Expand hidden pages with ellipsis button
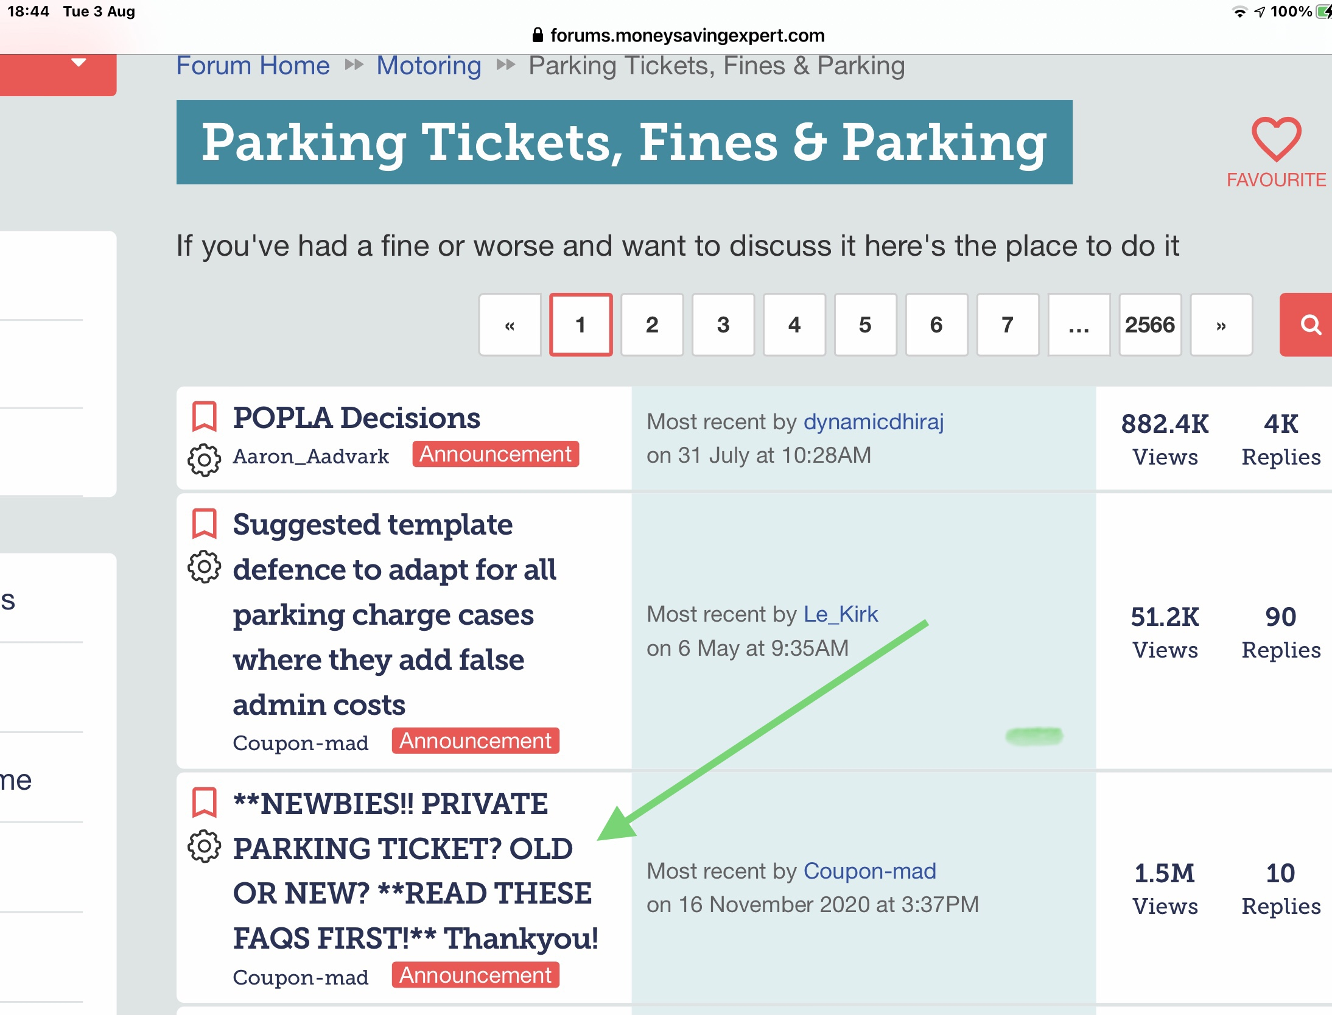The image size is (1332, 1015). tap(1078, 325)
